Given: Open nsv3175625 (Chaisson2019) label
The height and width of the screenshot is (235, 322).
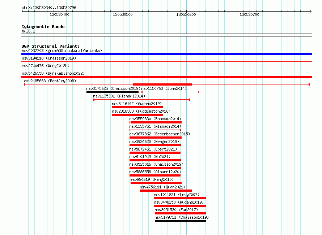Looking at the screenshot, I should tap(113, 88).
